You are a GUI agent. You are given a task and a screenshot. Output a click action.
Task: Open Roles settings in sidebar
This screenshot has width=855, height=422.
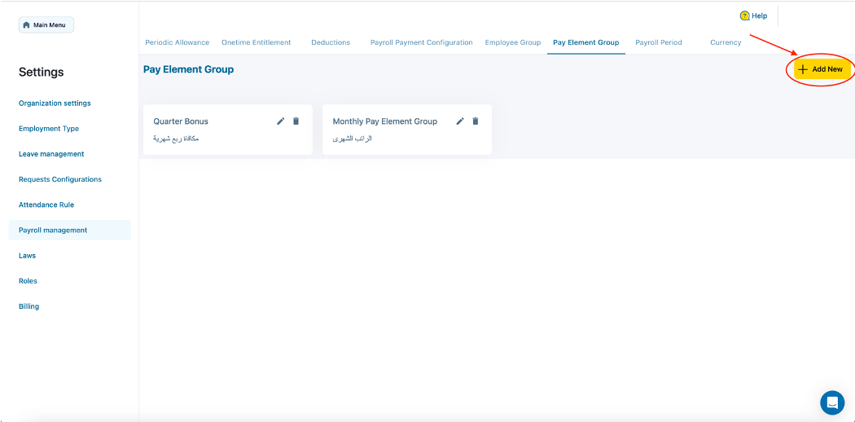(x=28, y=281)
